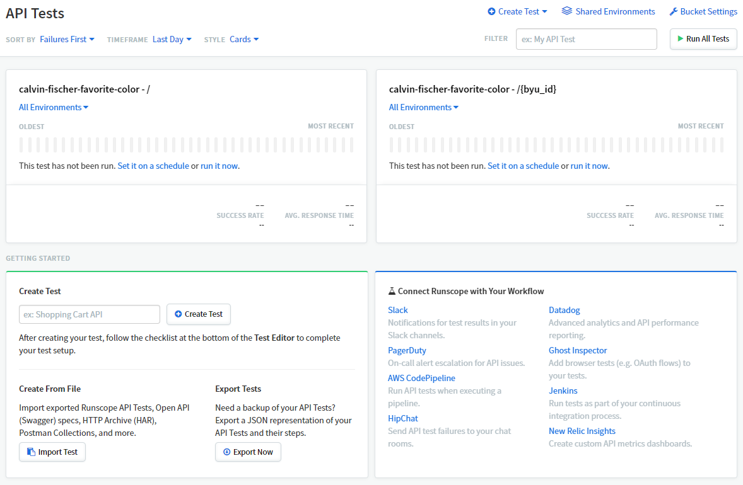Click the plus icon on the Getting Started Create Test button
The height and width of the screenshot is (485, 743).
click(x=178, y=314)
